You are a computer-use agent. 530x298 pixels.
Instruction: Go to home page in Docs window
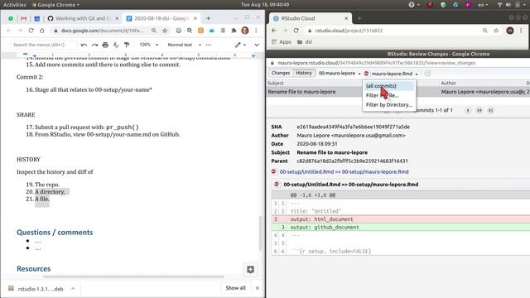(42, 31)
